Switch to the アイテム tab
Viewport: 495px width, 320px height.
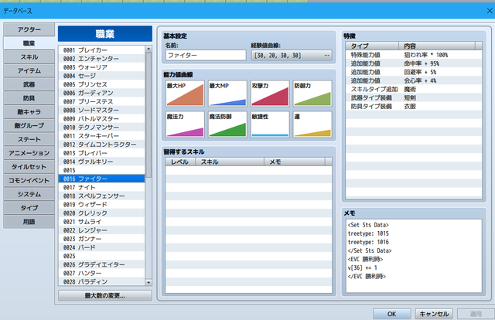coord(29,70)
